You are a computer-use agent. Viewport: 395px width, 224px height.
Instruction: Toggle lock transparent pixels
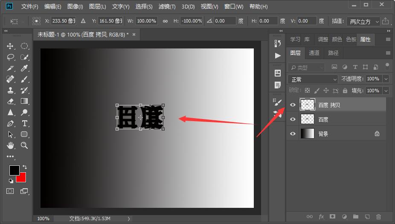point(307,91)
